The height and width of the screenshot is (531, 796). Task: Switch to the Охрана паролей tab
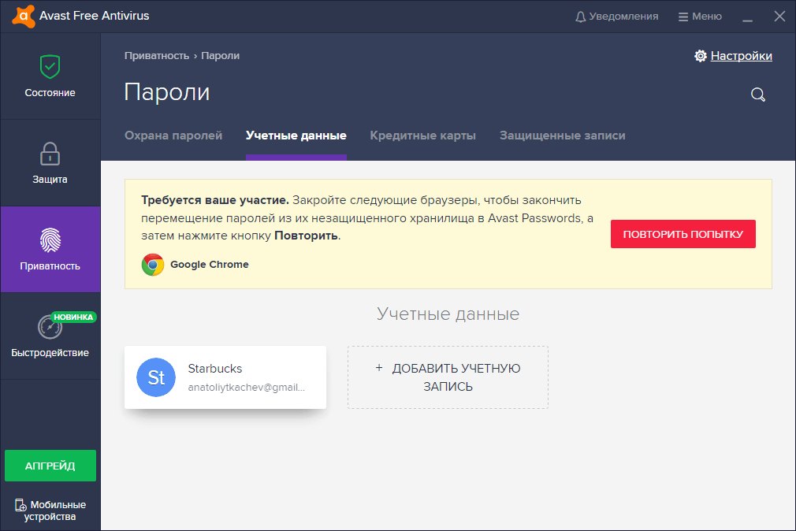pos(173,136)
